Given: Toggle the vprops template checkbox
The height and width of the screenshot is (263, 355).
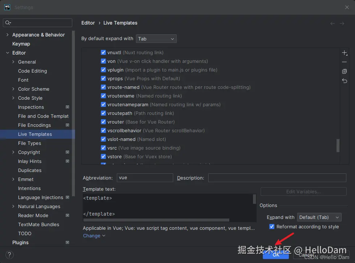Looking at the screenshot, I should click(x=103, y=78).
